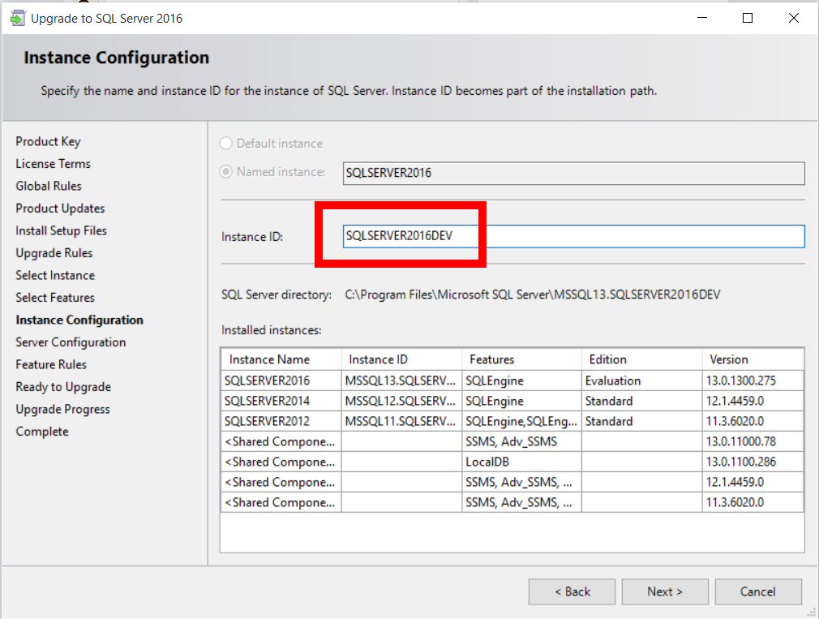Screen dimensions: 819x619
Task: Maximize the setup window
Action: (748, 18)
